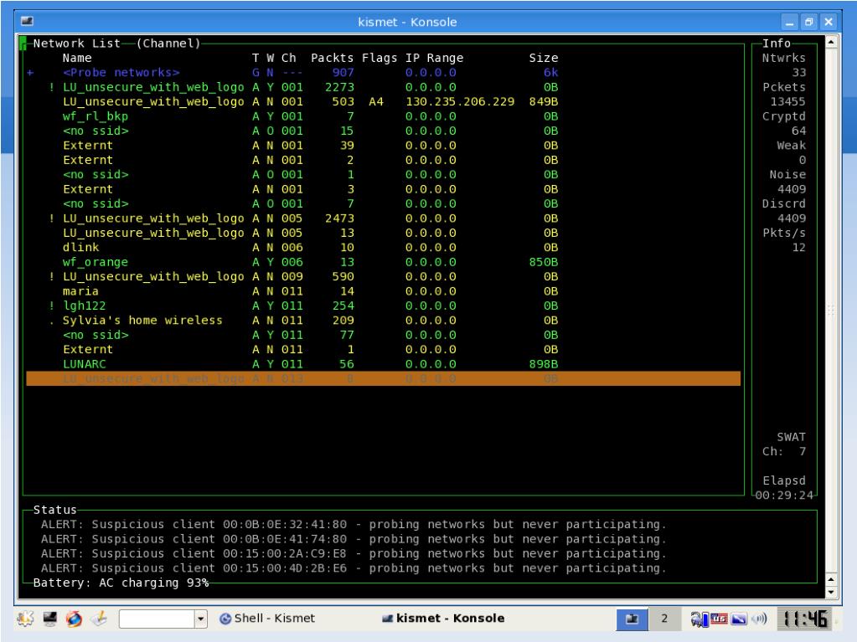Click the Ch: 7 channel indicator
This screenshot has height=642, width=857.
[x=784, y=451]
